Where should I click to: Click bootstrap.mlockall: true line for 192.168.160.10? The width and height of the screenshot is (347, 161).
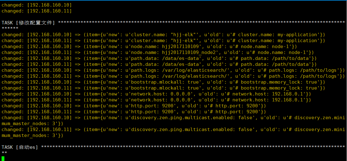[163, 82]
